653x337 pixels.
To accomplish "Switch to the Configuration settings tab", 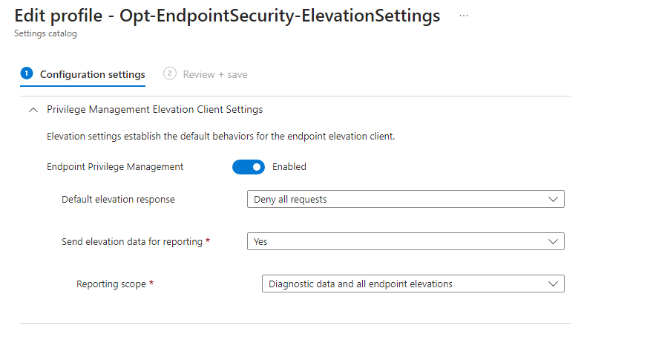I will [x=92, y=74].
